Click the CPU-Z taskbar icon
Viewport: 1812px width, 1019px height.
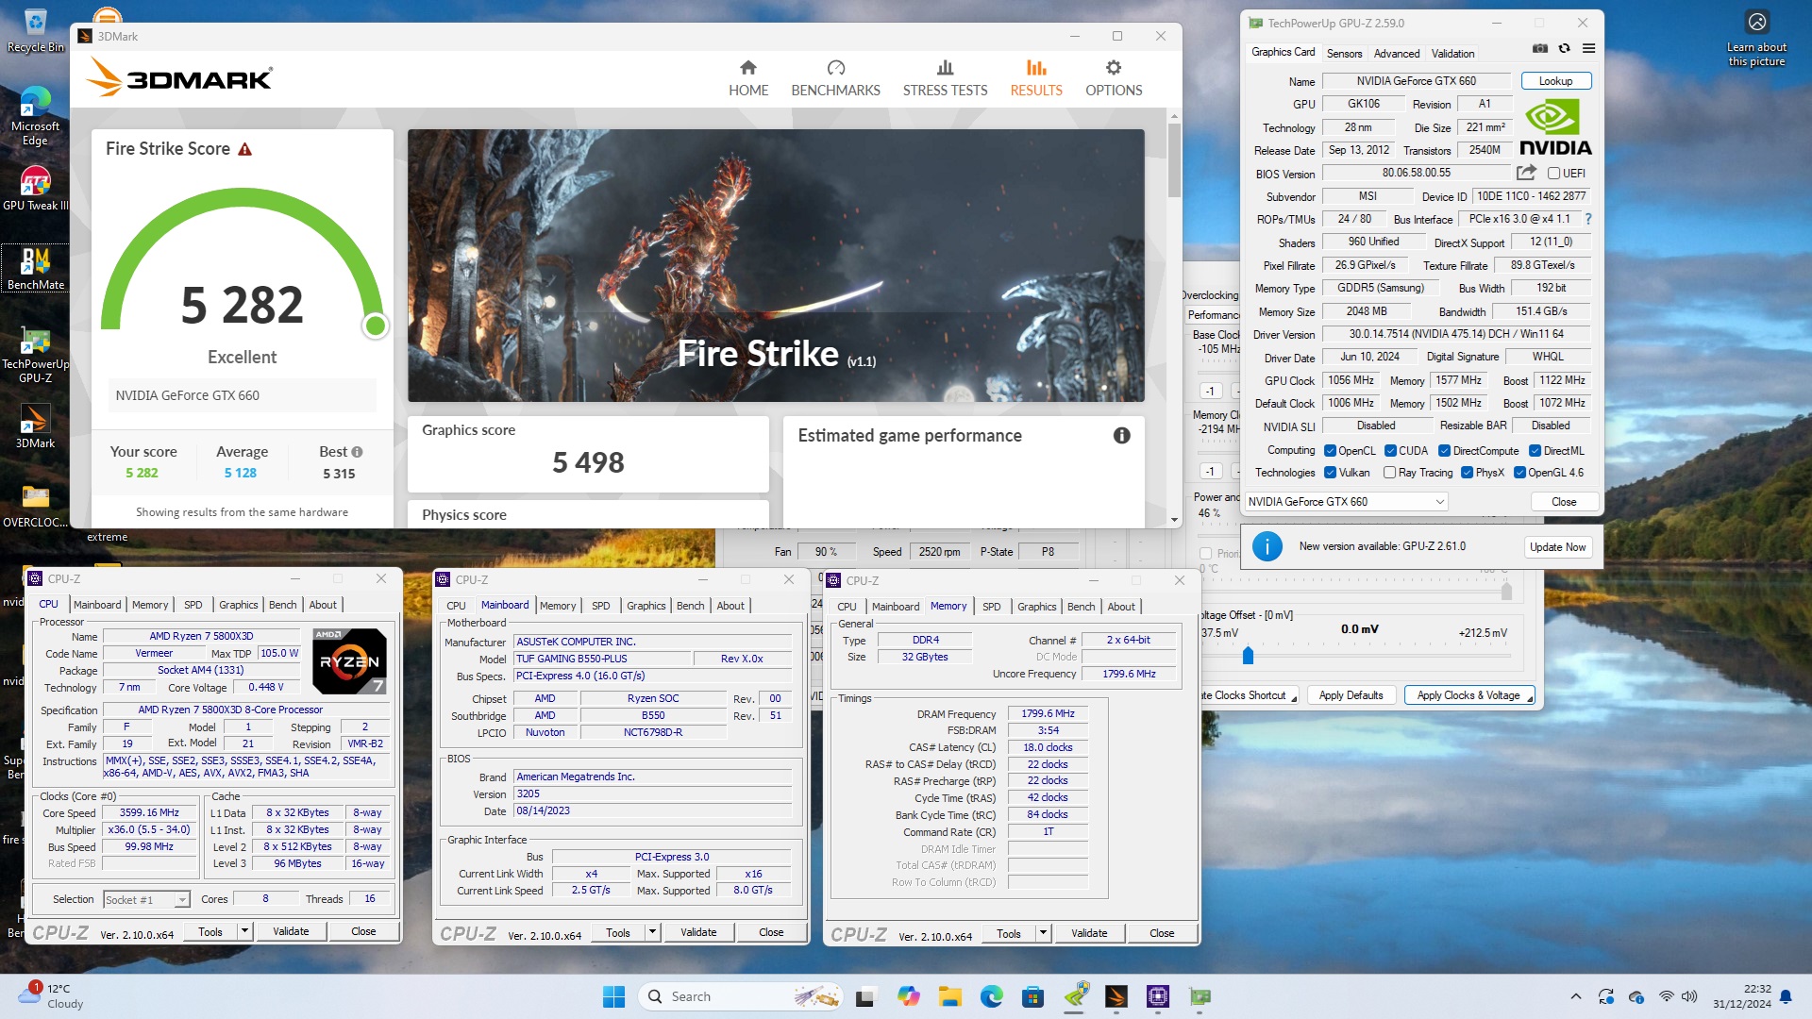[1158, 996]
